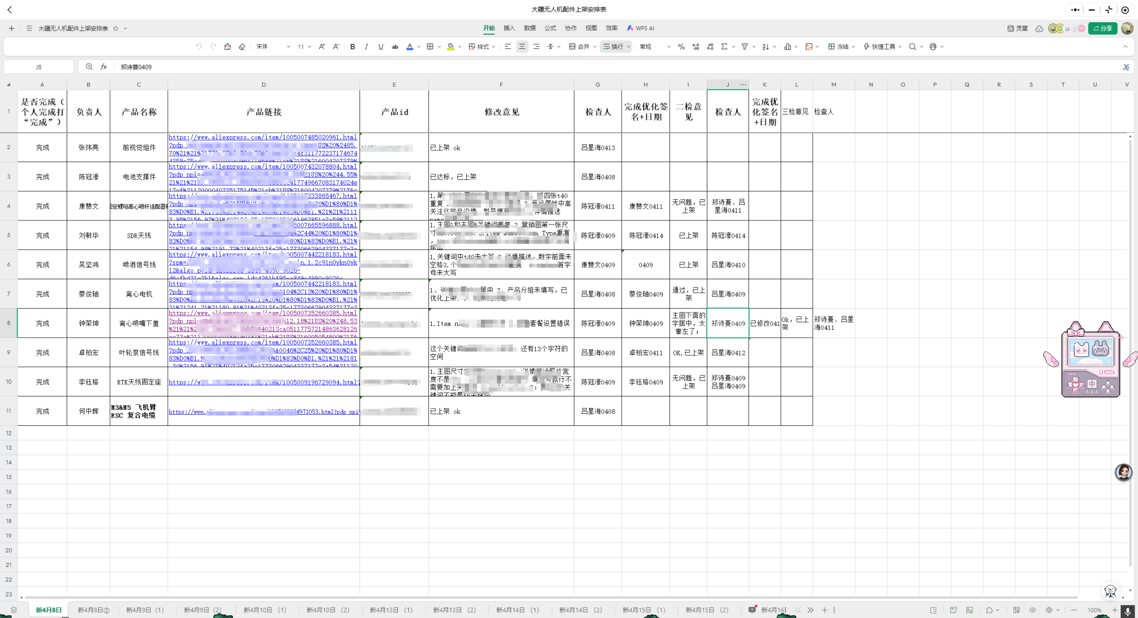Open the 插入 ribbon tab

coord(509,28)
